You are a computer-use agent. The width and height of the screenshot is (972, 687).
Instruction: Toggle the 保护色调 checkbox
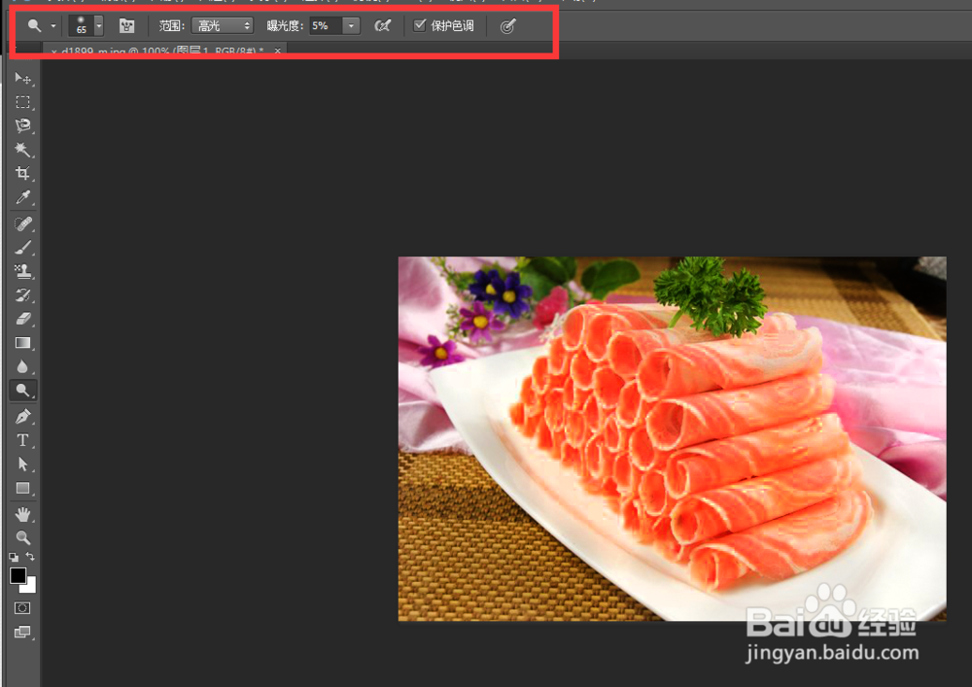coord(420,25)
